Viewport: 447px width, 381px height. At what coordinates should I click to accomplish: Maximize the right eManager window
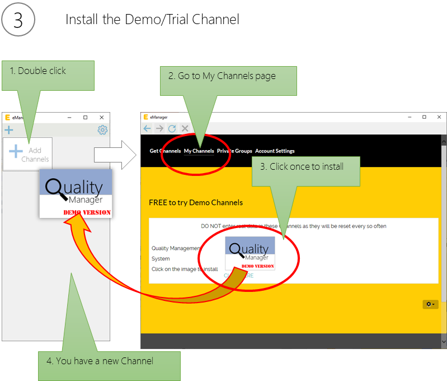click(x=424, y=117)
